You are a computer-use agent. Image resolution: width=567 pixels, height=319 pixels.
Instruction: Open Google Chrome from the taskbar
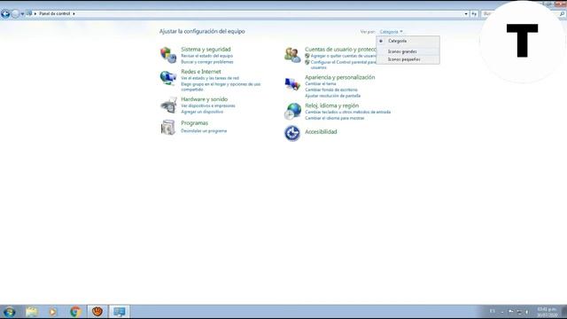click(75, 311)
